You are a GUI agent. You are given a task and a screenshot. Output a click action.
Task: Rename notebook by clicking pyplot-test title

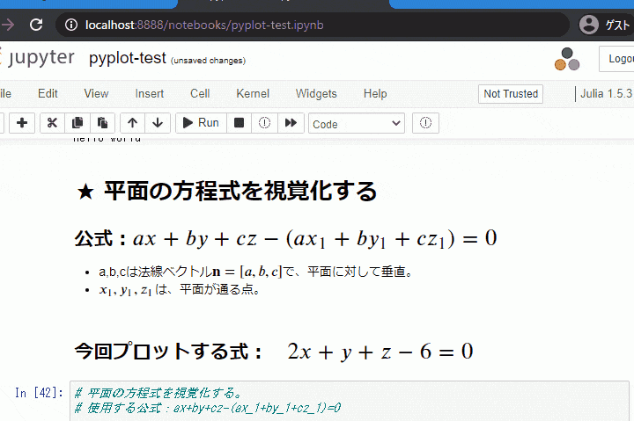pos(128,58)
